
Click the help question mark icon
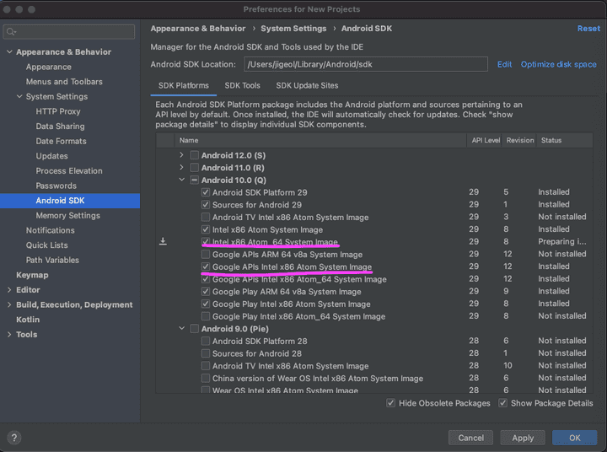coord(14,438)
